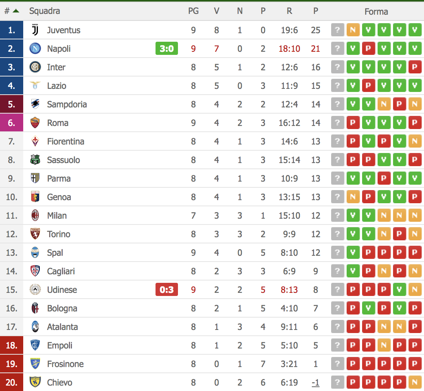This screenshot has height=391, width=424.
Task: Click the Napoli team logo
Action: (x=35, y=49)
